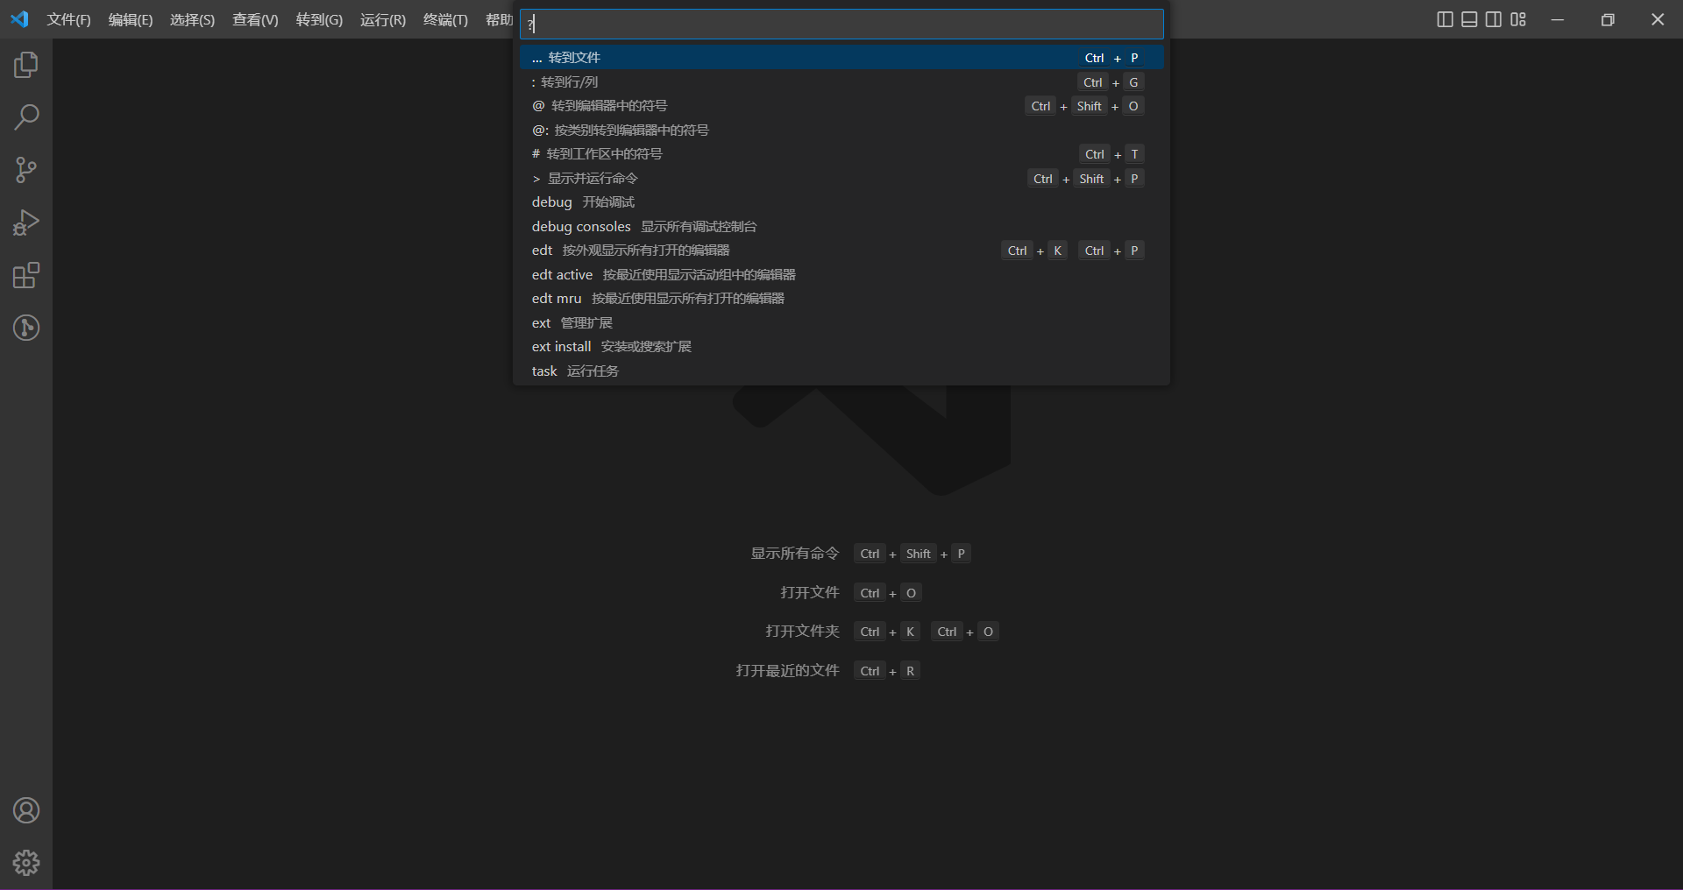
Task: Select '@: 按类别转到编辑器中的符号' entry
Action: point(841,130)
